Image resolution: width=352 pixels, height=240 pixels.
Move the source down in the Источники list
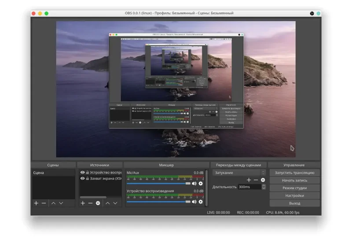point(115,203)
